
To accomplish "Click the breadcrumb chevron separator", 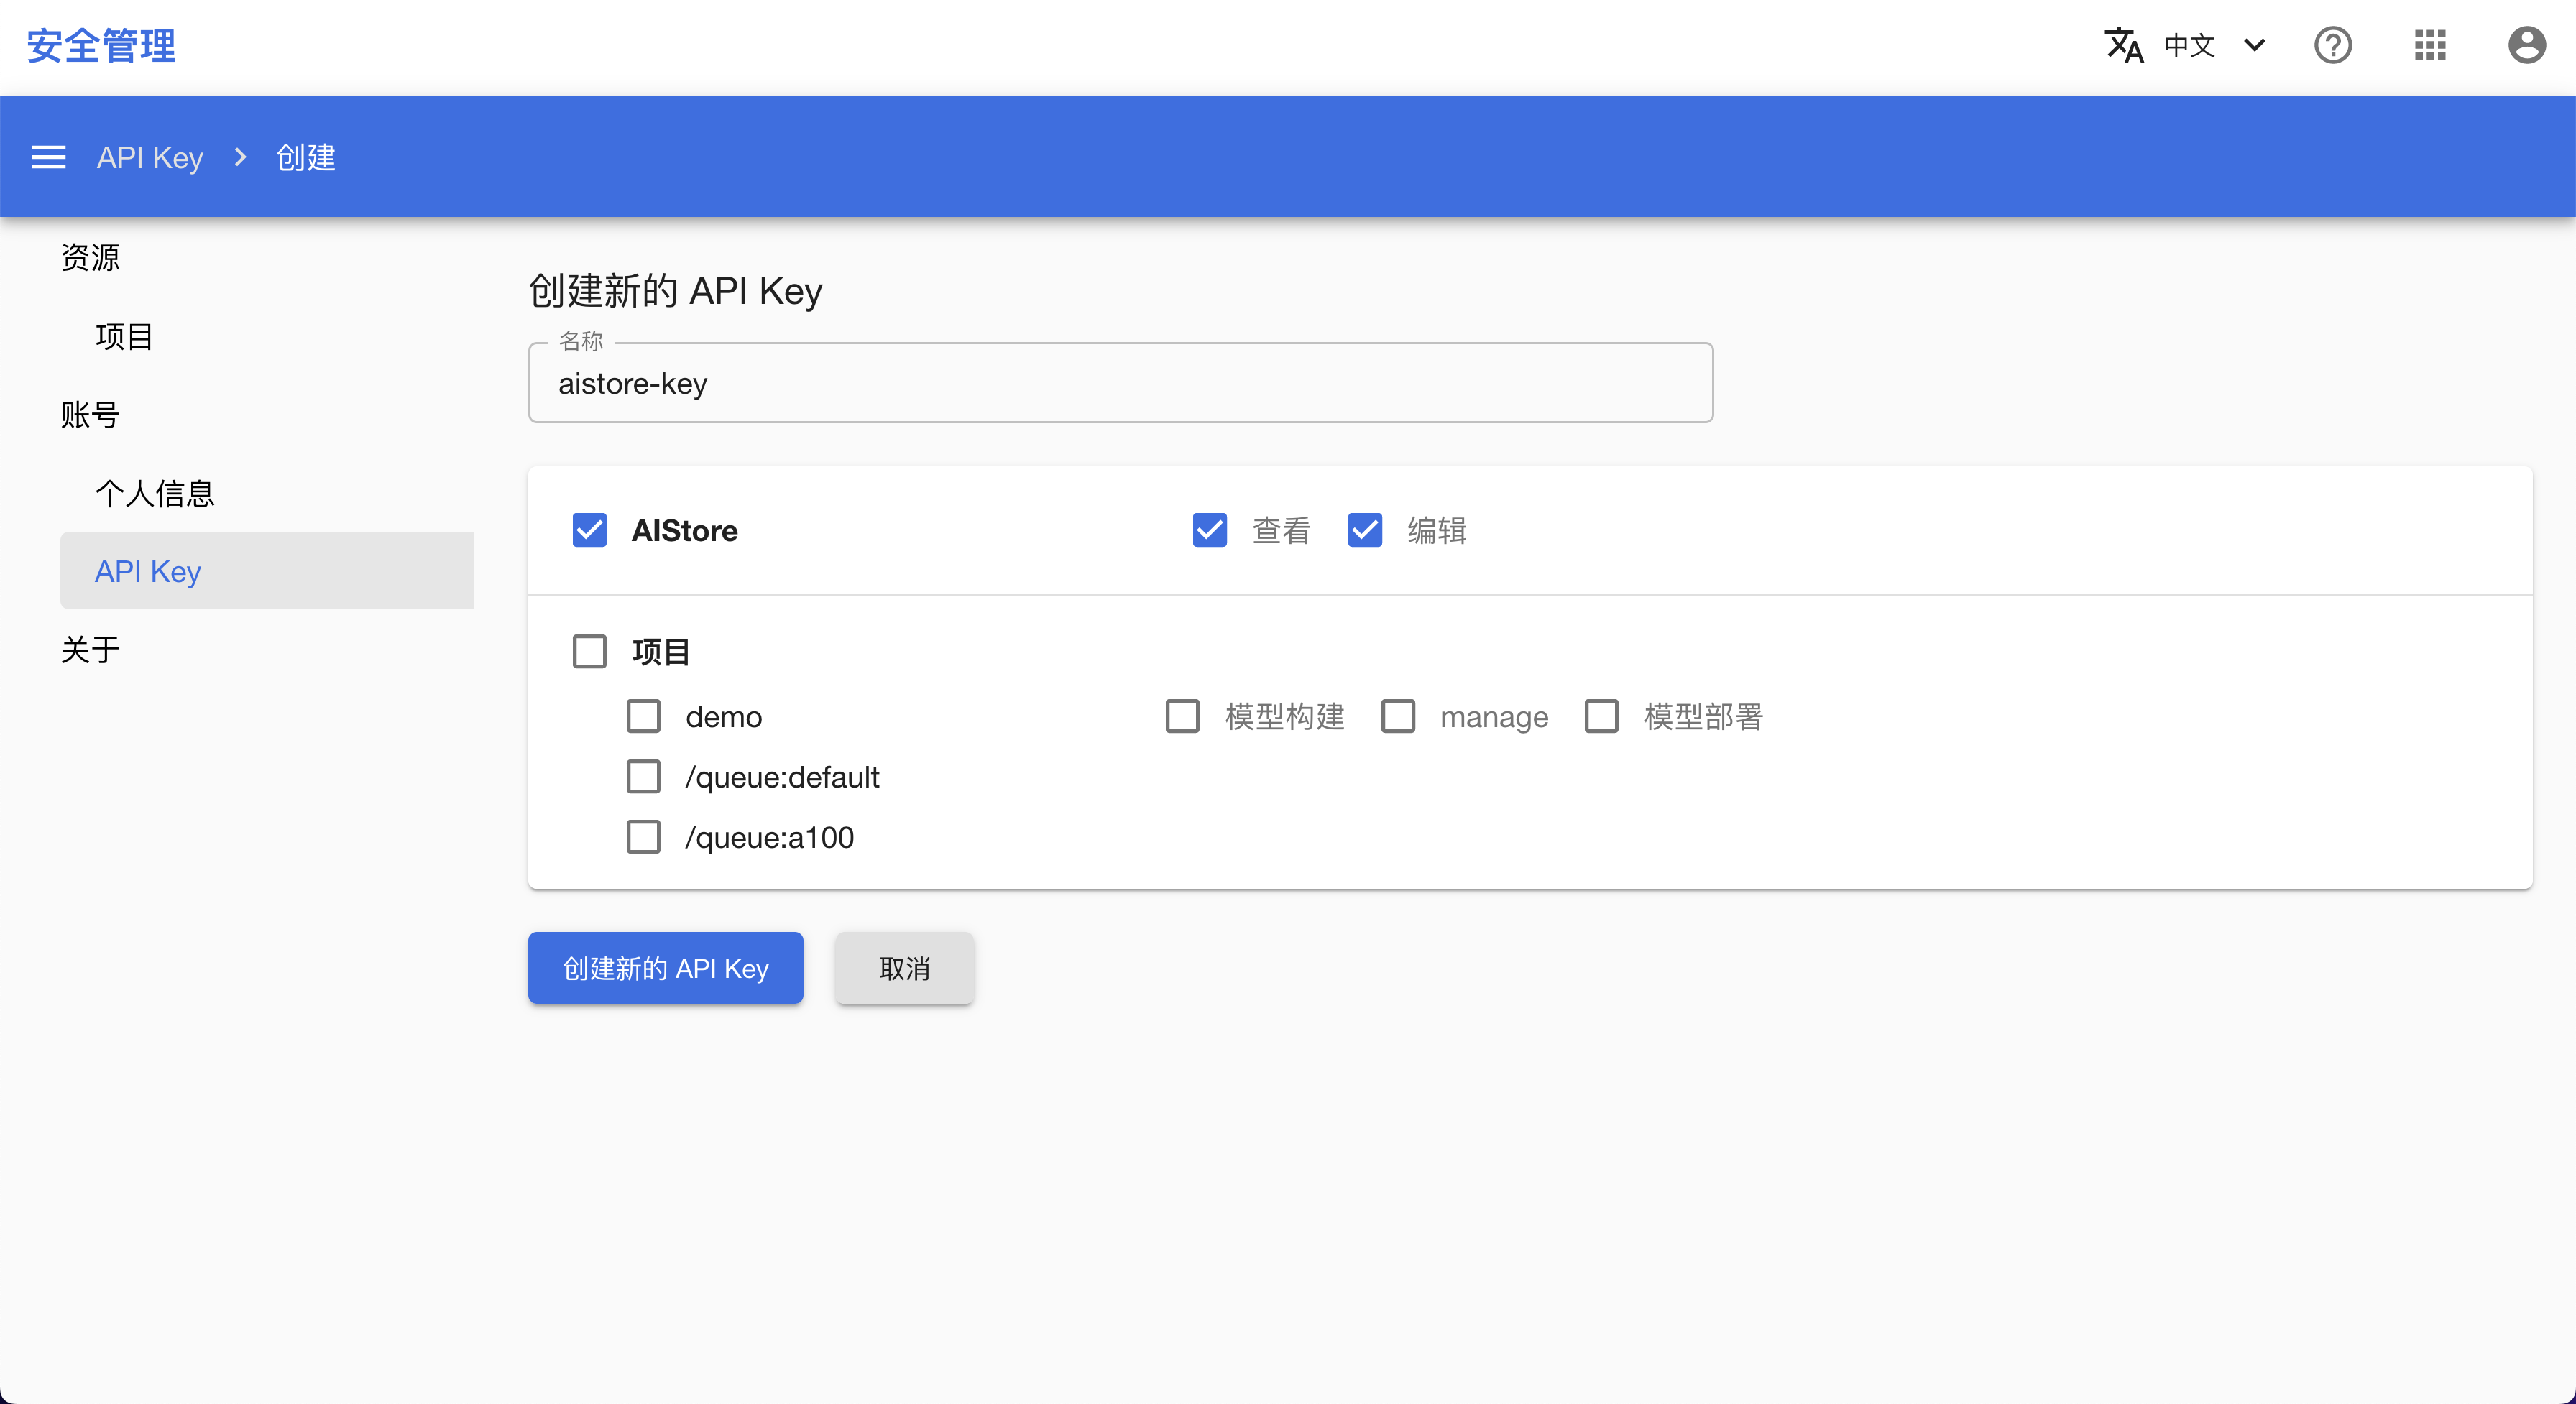I will 240,157.
